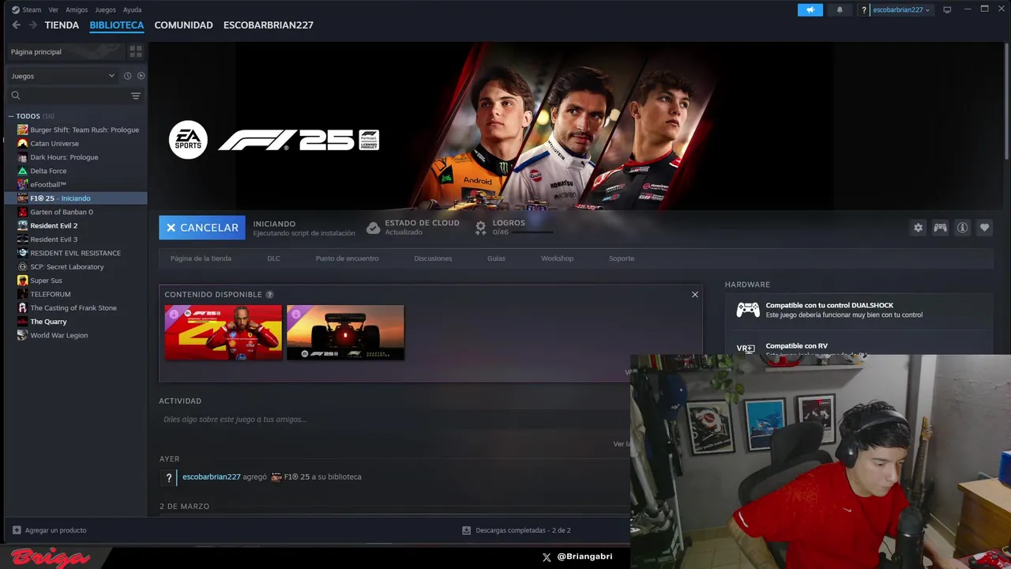Toggle the grid view icon next to Página principal
This screenshot has height=569, width=1011.
(136, 51)
